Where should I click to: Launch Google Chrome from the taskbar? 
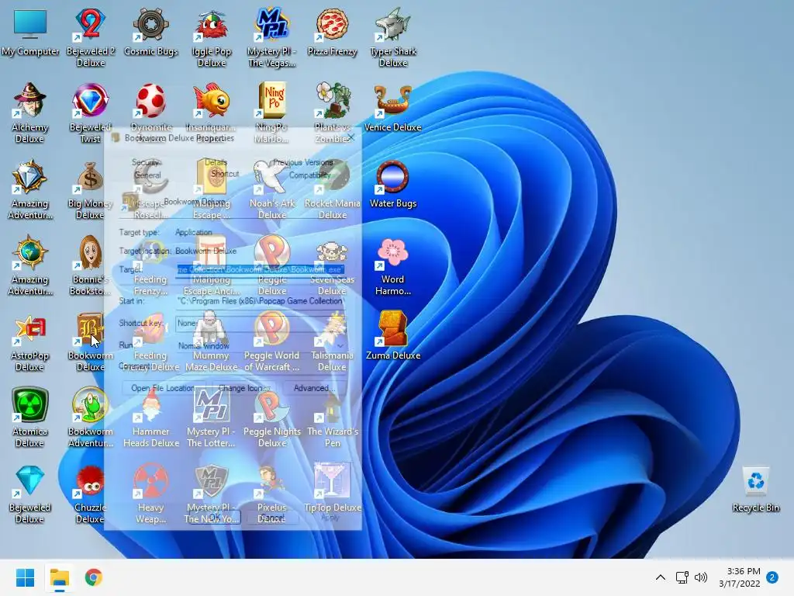click(x=94, y=577)
